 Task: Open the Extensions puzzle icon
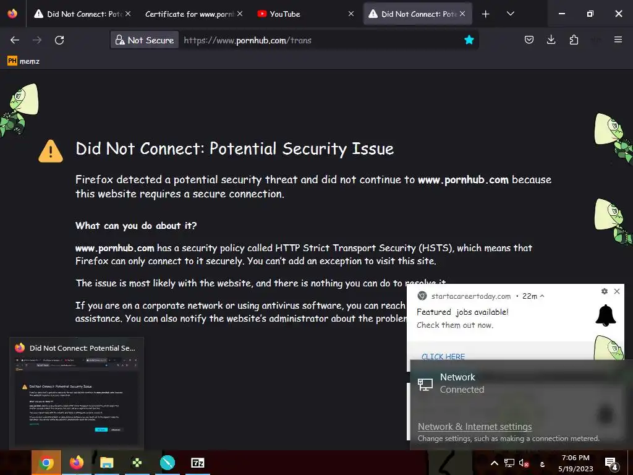pos(574,40)
